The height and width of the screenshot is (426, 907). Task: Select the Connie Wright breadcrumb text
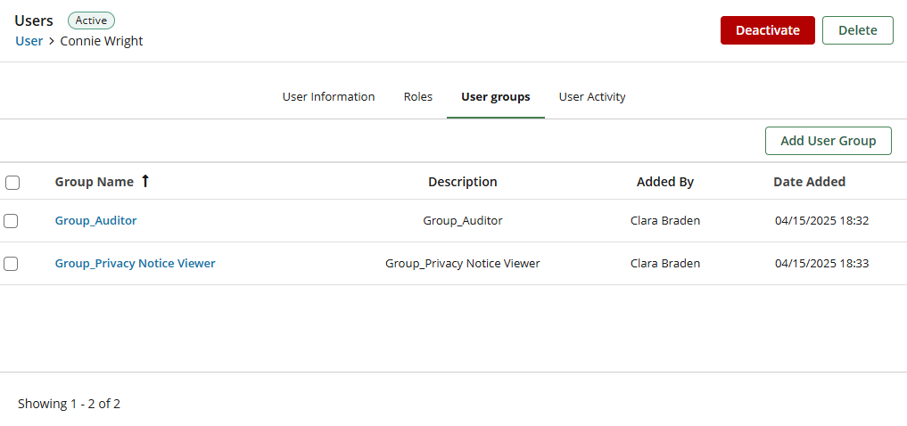[x=102, y=41]
